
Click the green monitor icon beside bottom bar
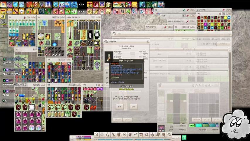pyautogui.click(x=184, y=137)
